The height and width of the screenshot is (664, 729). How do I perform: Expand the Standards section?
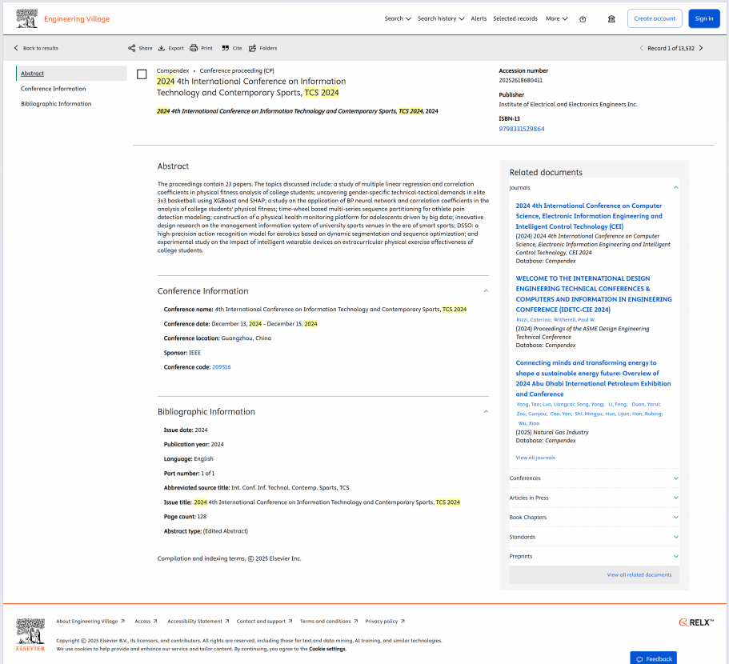tap(675, 537)
